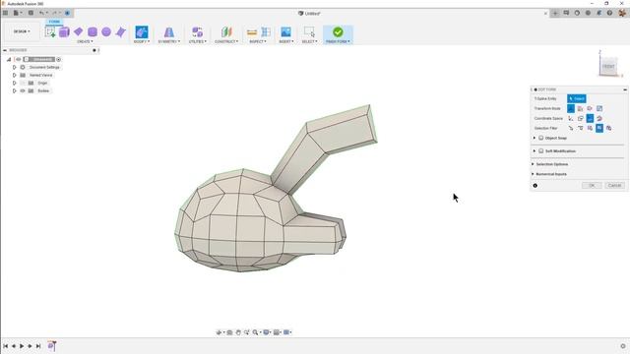Image resolution: width=630 pixels, height=354 pixels.
Task: Click the Symmetry mirror icon
Action: (x=168, y=31)
